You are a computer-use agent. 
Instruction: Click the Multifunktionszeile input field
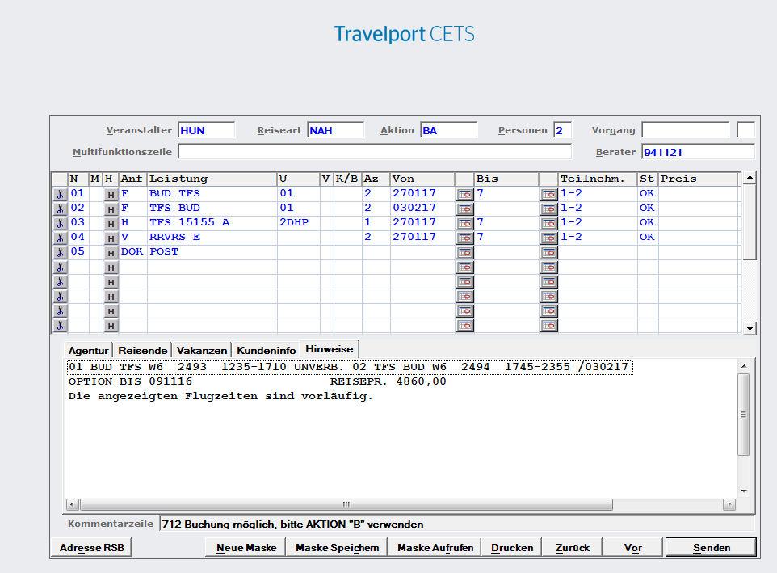(x=375, y=152)
